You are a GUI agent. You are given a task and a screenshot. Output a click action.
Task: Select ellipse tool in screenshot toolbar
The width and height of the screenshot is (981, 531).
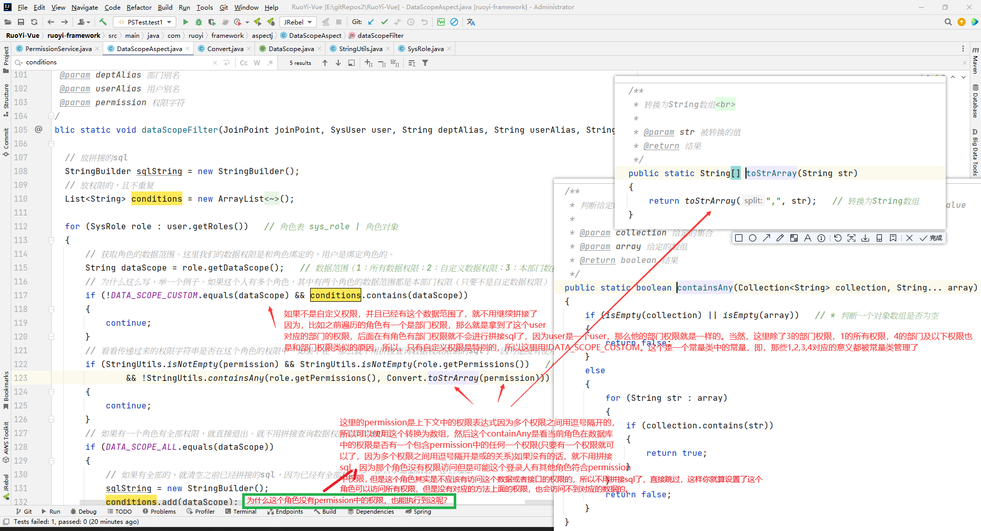coord(753,238)
